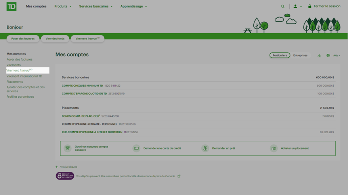Screen dimensions: 348x195
Task: Click the 500 000,00 $ balance
Action: point(325,85)
